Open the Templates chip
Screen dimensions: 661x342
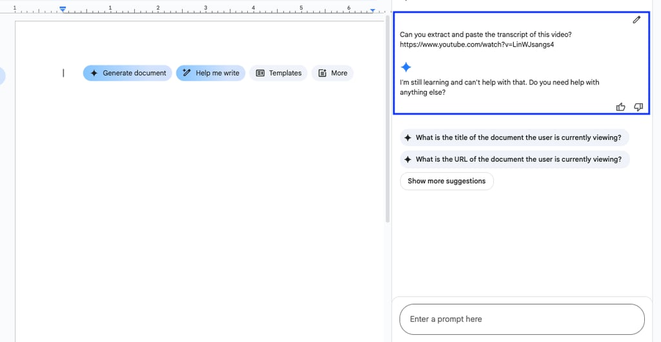tap(278, 73)
